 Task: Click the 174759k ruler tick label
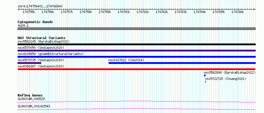click(x=105, y=12)
